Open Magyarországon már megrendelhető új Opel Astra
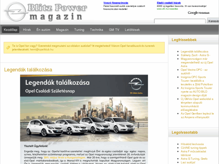 tap(197, 62)
